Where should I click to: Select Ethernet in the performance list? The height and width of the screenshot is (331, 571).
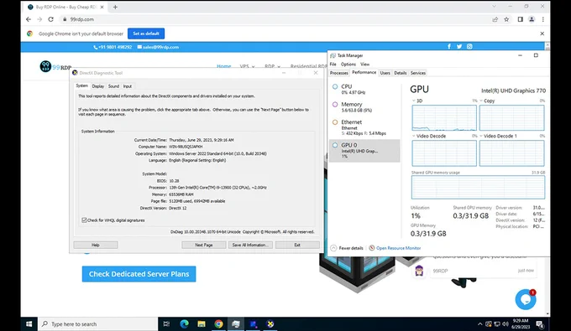tap(364, 127)
